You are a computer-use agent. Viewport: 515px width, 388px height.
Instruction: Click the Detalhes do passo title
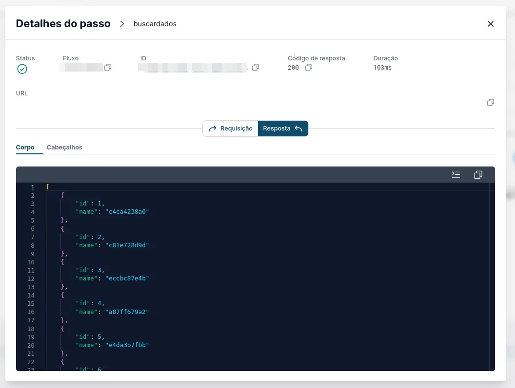point(63,24)
